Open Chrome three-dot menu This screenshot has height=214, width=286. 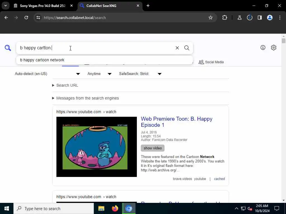point(280,18)
